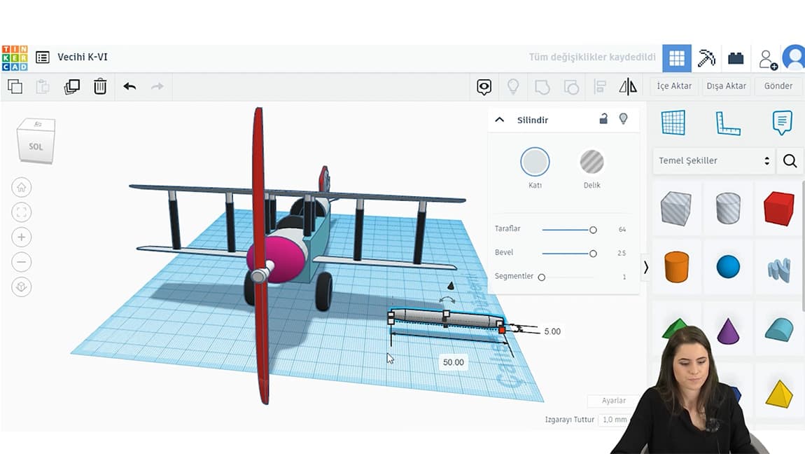
Task: Click the Dışa Aktar button
Action: click(x=726, y=86)
